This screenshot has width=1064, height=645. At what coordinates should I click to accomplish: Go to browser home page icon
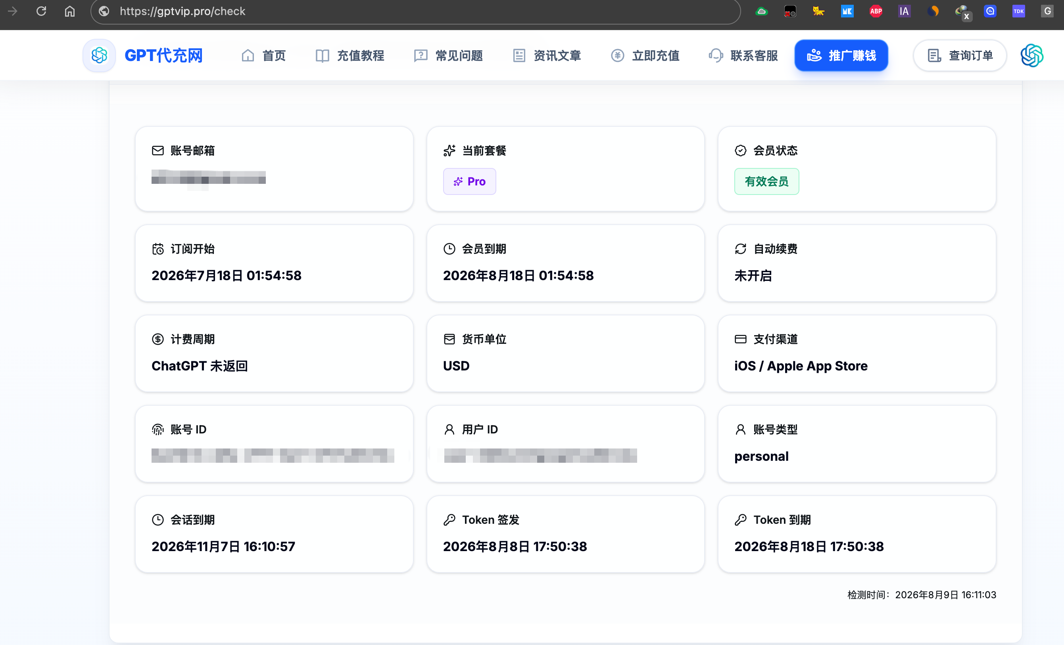[x=69, y=11]
